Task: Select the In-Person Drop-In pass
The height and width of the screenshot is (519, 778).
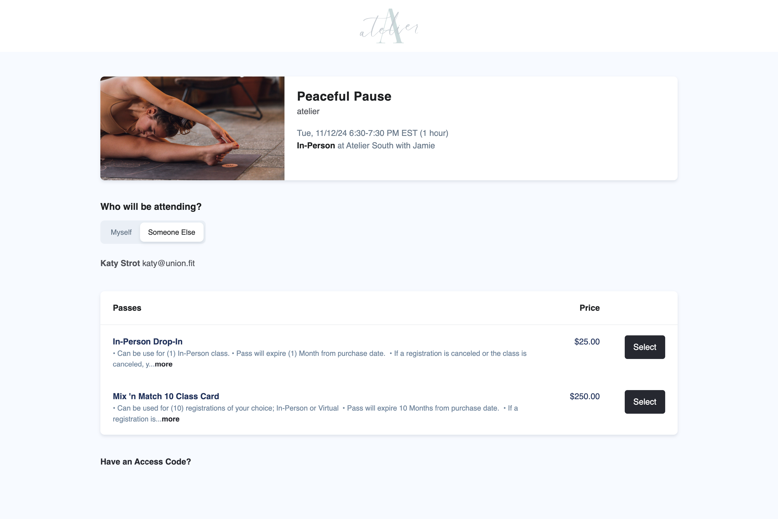Action: pos(645,347)
